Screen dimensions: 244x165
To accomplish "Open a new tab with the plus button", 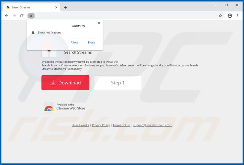I will (x=65, y=7).
